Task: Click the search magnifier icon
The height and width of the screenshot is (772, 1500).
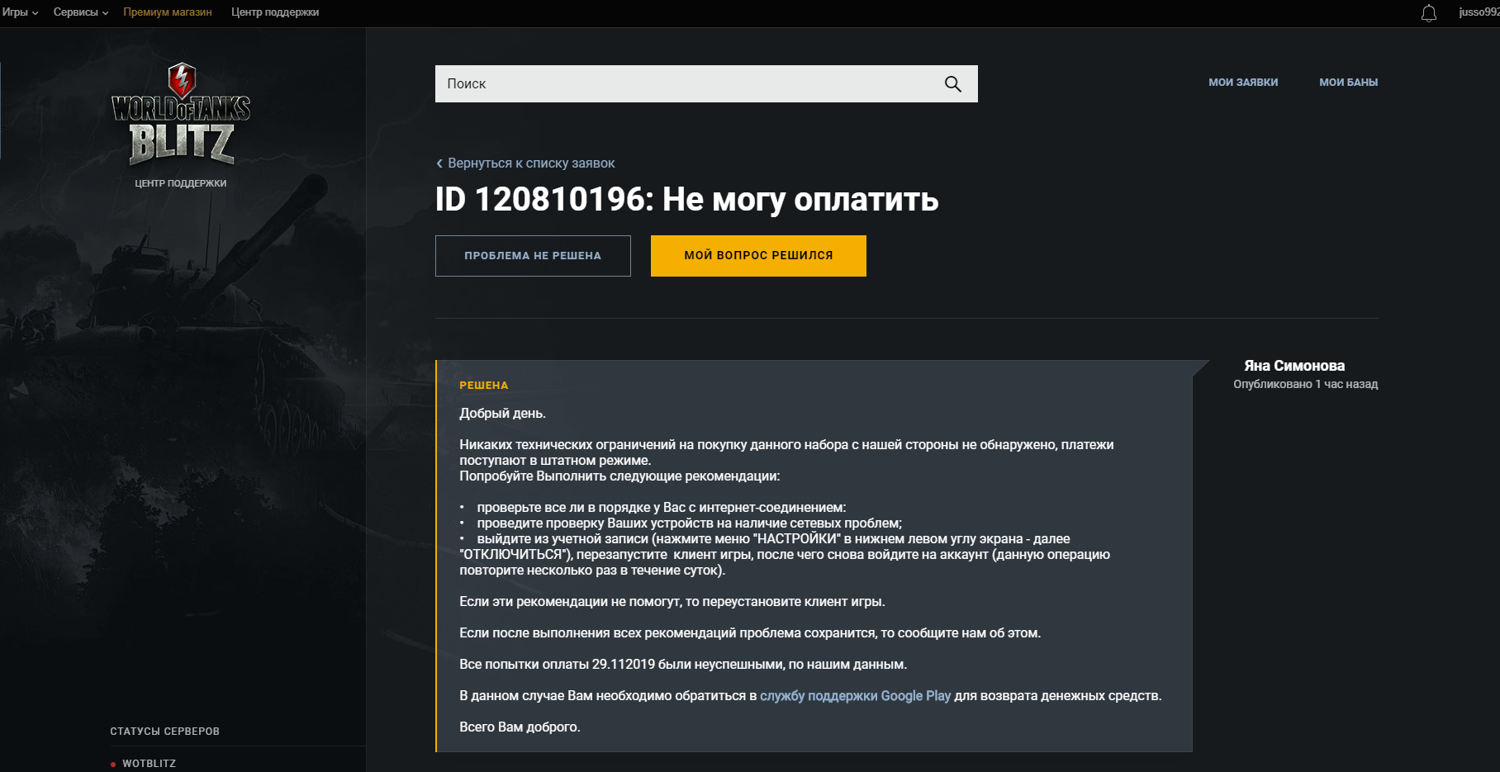Action: (x=952, y=83)
